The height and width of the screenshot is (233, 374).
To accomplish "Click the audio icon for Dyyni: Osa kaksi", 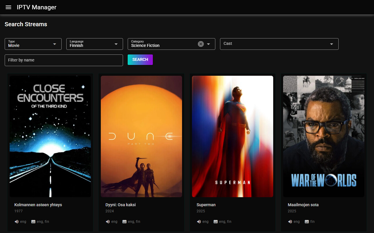I will pyautogui.click(x=108, y=222).
